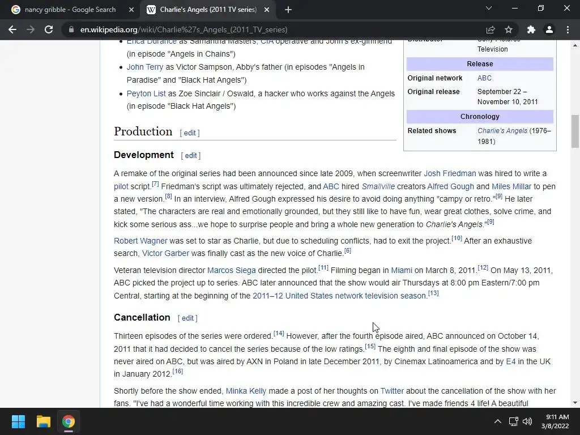580x435 pixels.
Task: Open the Smallville link
Action: pos(378,186)
